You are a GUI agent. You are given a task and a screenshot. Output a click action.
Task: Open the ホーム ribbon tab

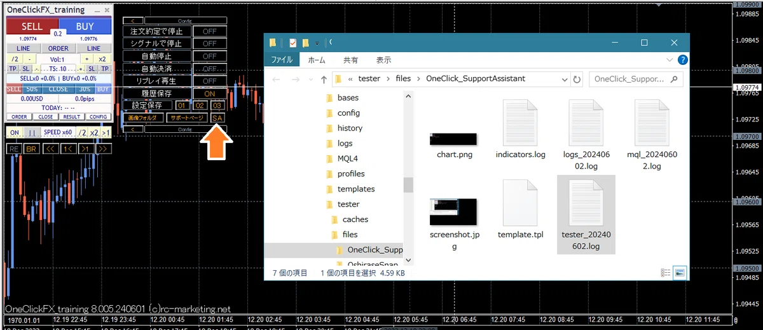(317, 60)
